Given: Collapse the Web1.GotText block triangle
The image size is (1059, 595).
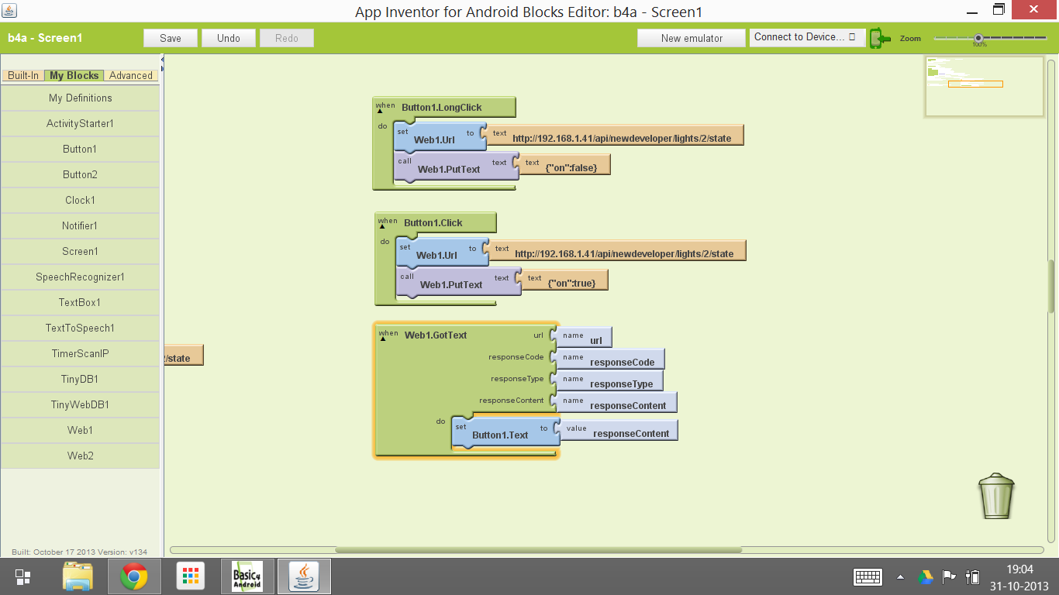Looking at the screenshot, I should [x=383, y=339].
